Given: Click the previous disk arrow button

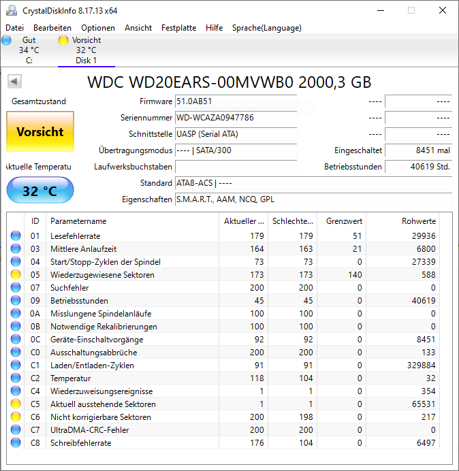Looking at the screenshot, I should (14, 82).
